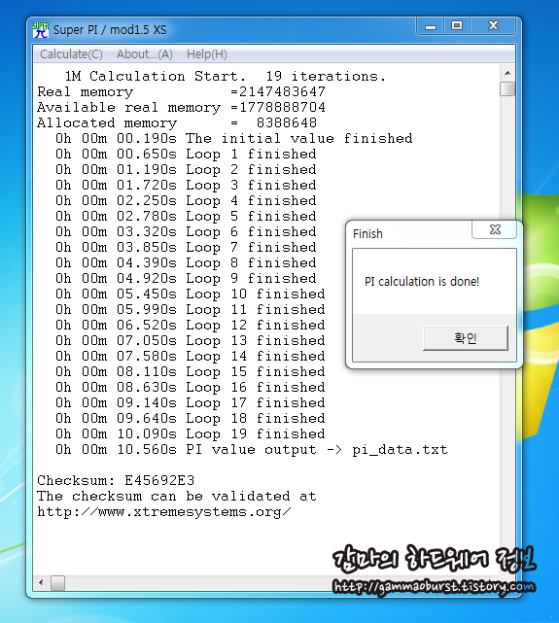The height and width of the screenshot is (623, 559).
Task: Click the 'Real memory =2147483647' line
Action: click(181, 91)
